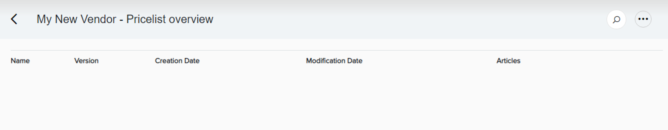The image size is (668, 130).
Task: Open the search magnifier icon
Action: click(x=616, y=19)
